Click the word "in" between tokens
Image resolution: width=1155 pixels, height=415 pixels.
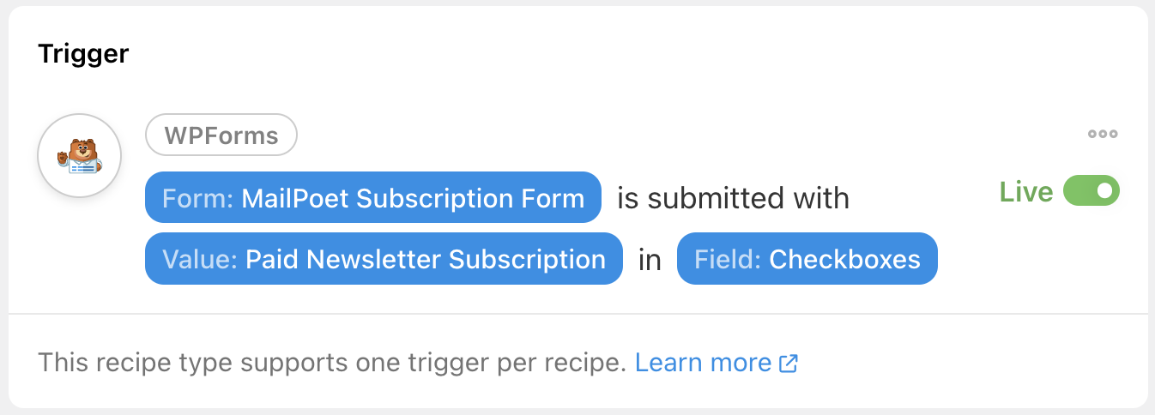(650, 260)
